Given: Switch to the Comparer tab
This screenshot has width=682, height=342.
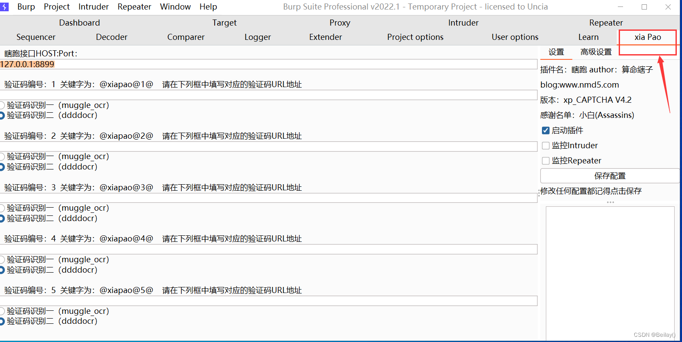Looking at the screenshot, I should pos(186,37).
